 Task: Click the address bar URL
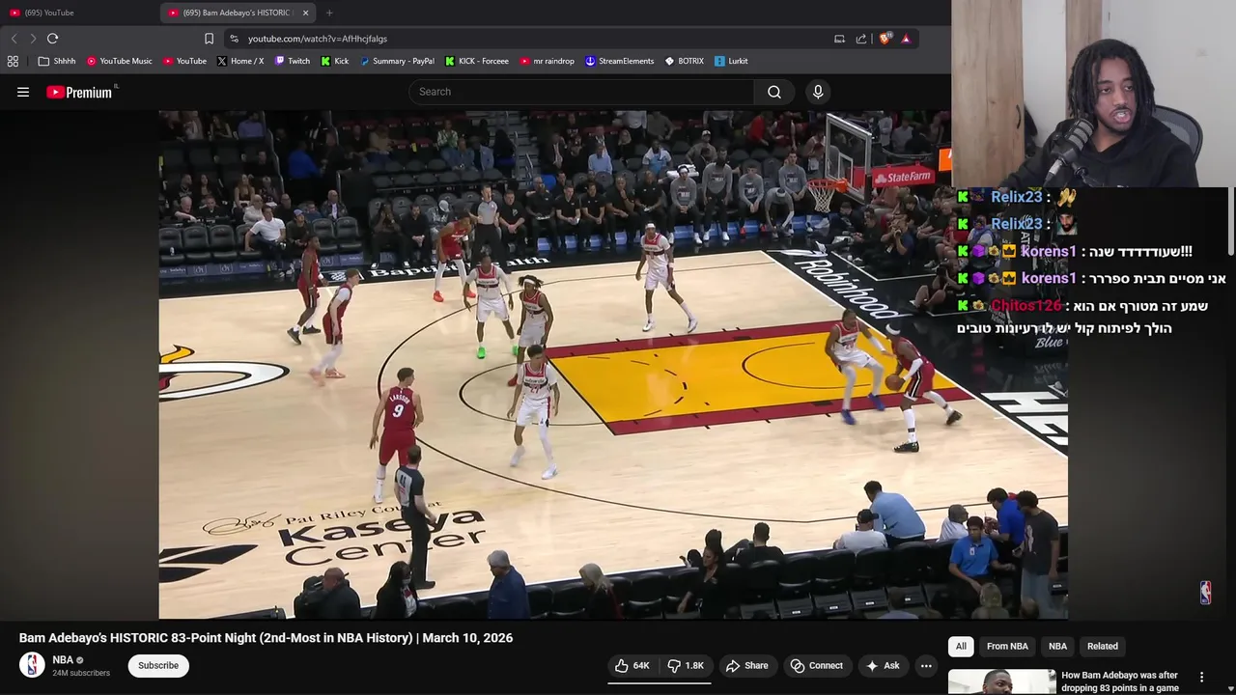[x=318, y=39]
